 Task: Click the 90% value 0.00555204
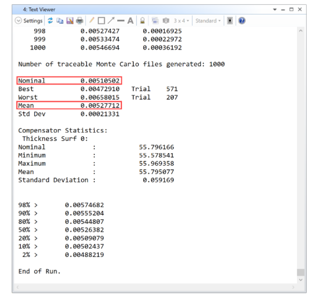[x=85, y=213]
